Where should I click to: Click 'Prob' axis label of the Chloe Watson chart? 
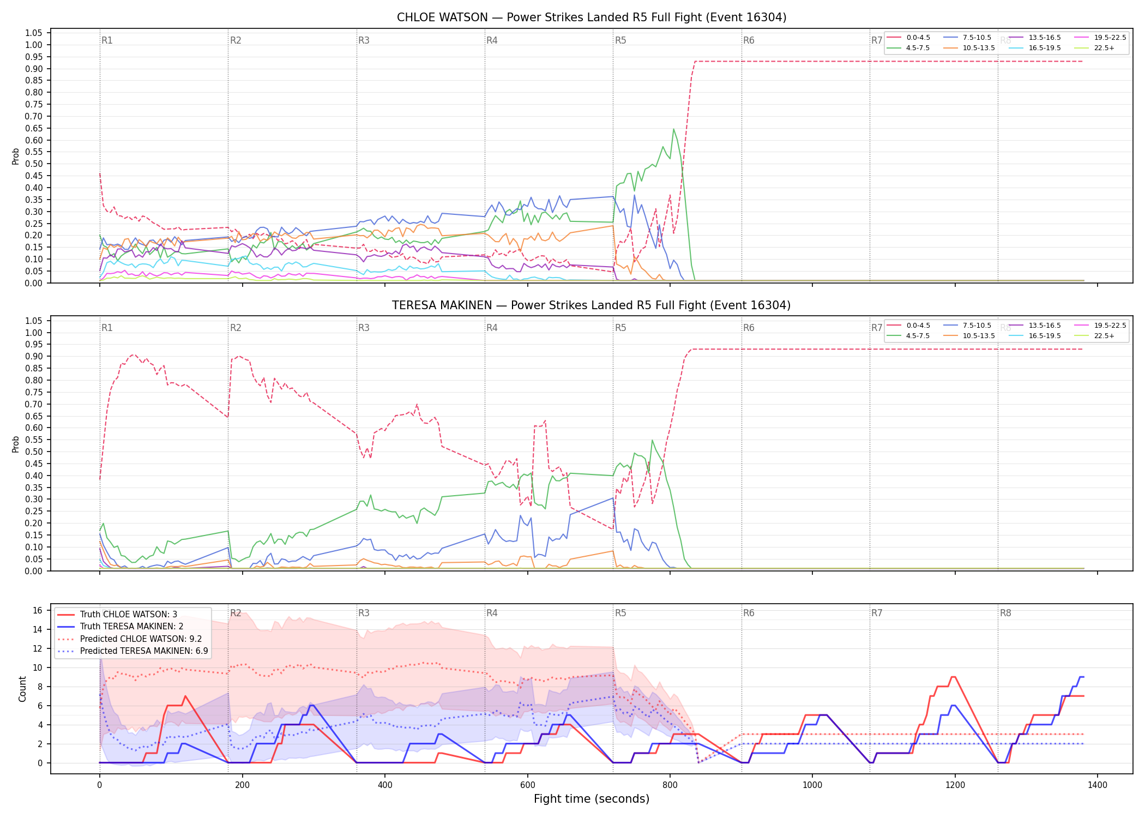pos(16,156)
